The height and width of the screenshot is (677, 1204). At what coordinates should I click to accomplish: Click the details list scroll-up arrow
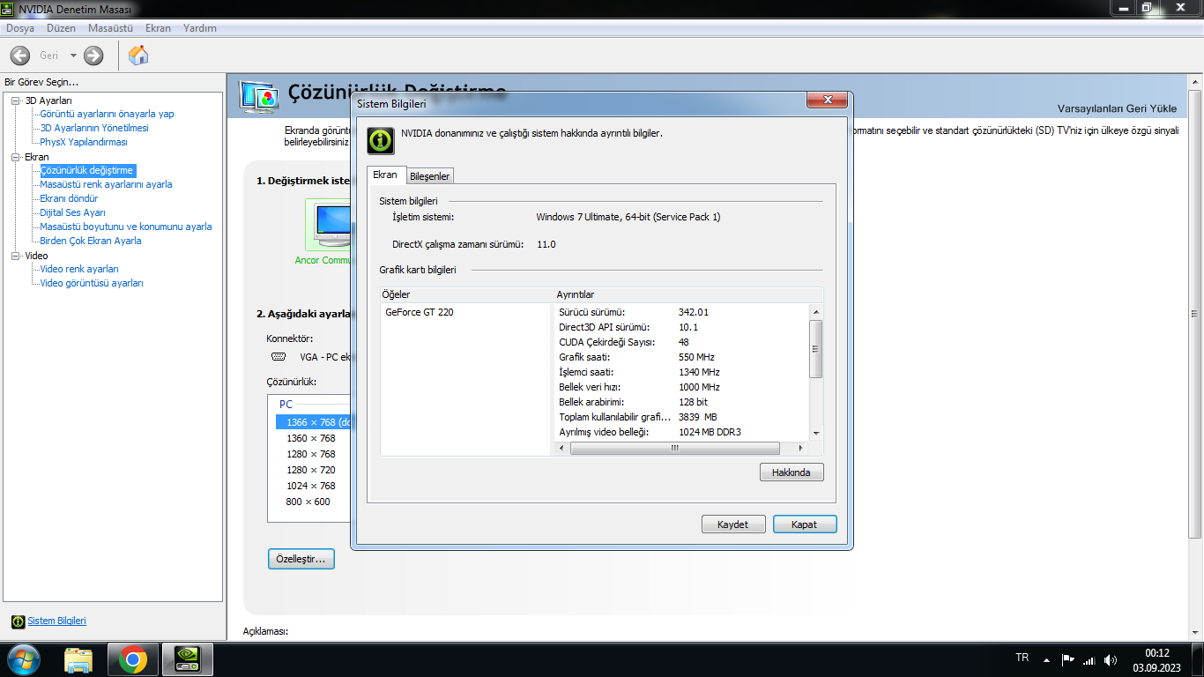point(816,312)
